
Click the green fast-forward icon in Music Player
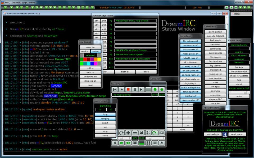click(121, 143)
